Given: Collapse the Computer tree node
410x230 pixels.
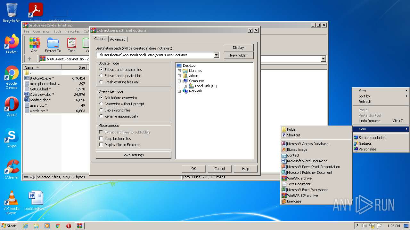Looking at the screenshot, I should click(179, 81).
